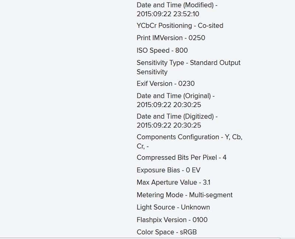
Task: Click the timestamp below Date and Time (Original)
Action: (169, 105)
